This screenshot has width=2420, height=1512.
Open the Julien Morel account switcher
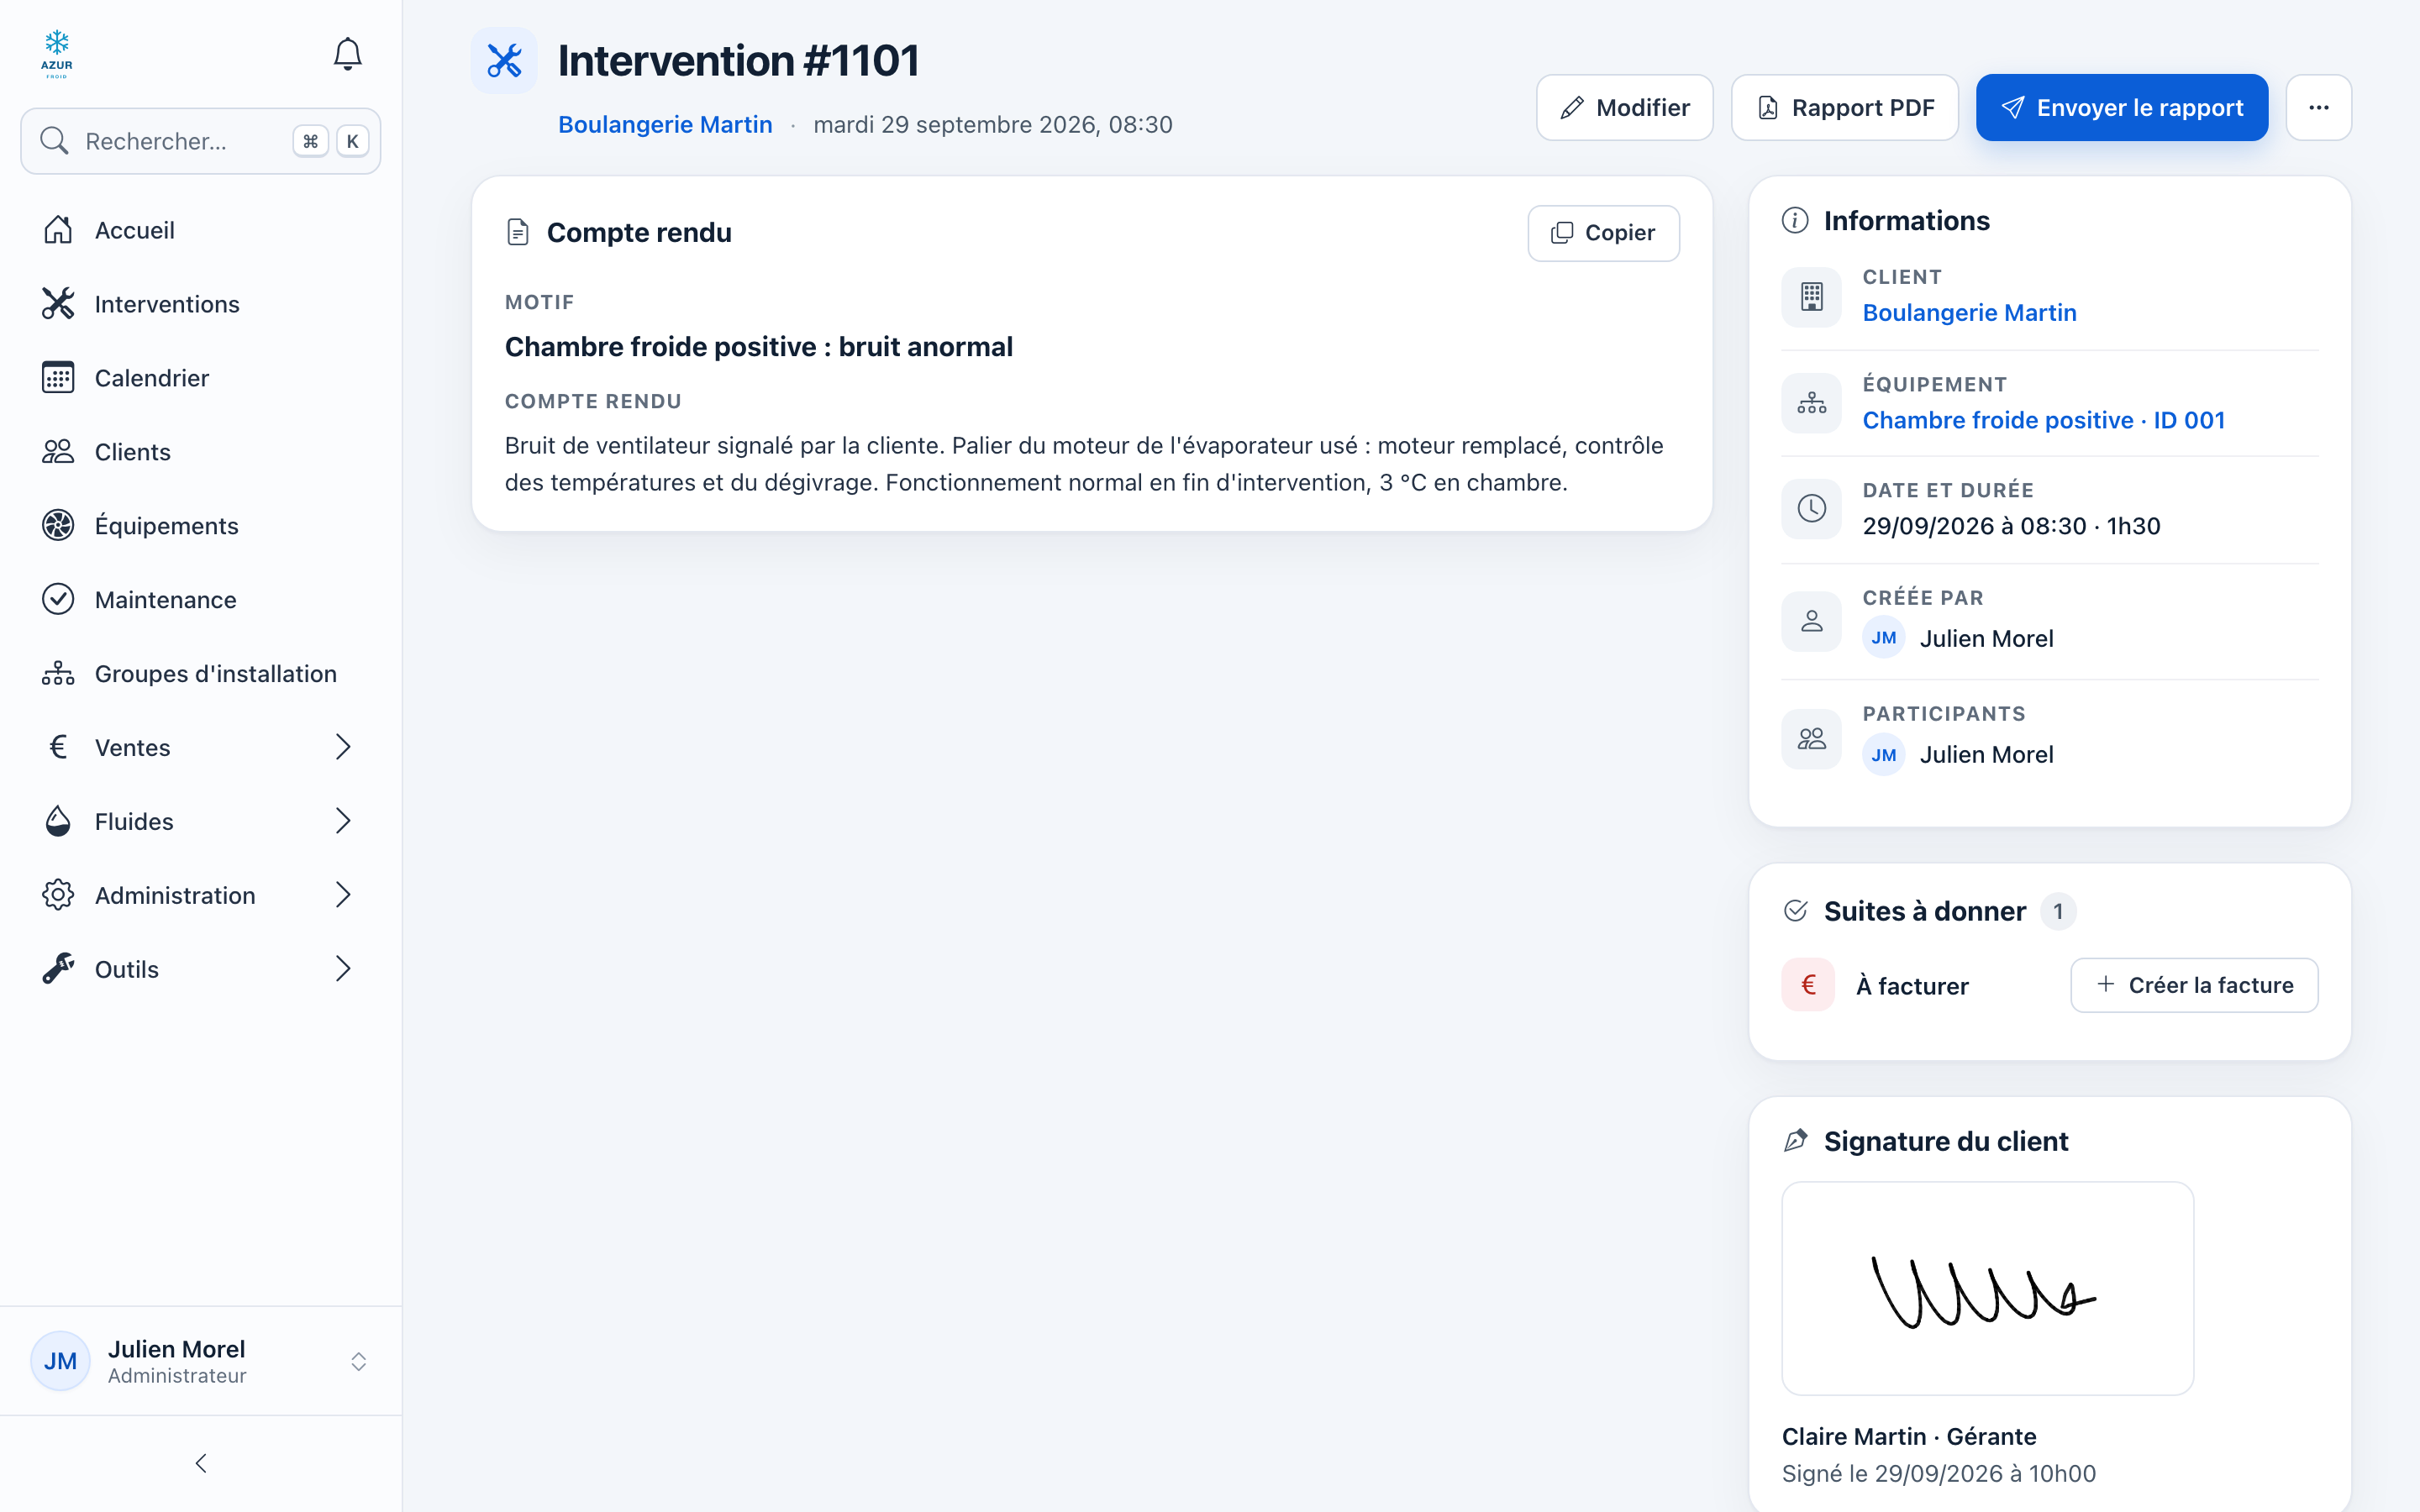click(x=200, y=1361)
